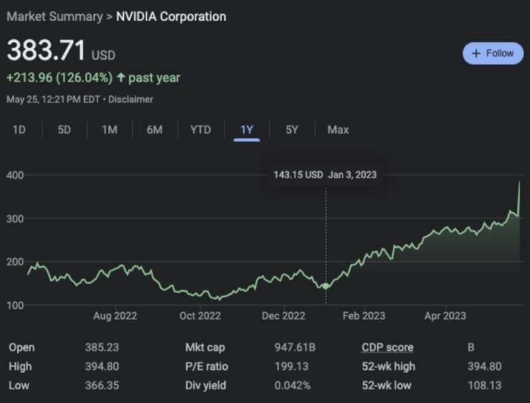The height and width of the screenshot is (403, 530).
Task: Click the 143.15 USD tooltip value
Action: pyautogui.click(x=298, y=175)
